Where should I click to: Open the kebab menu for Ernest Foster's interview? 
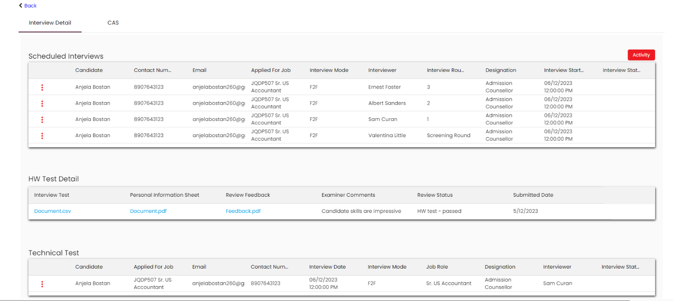[42, 87]
